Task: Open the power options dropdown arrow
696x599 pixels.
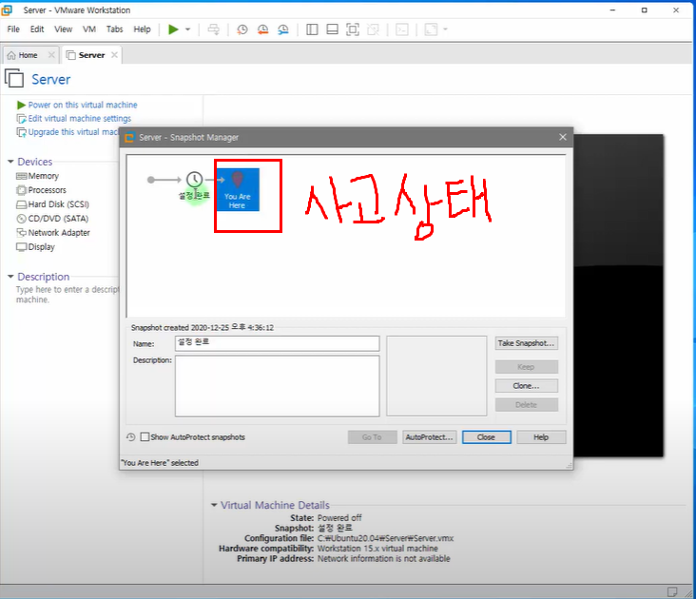Action: point(187,29)
